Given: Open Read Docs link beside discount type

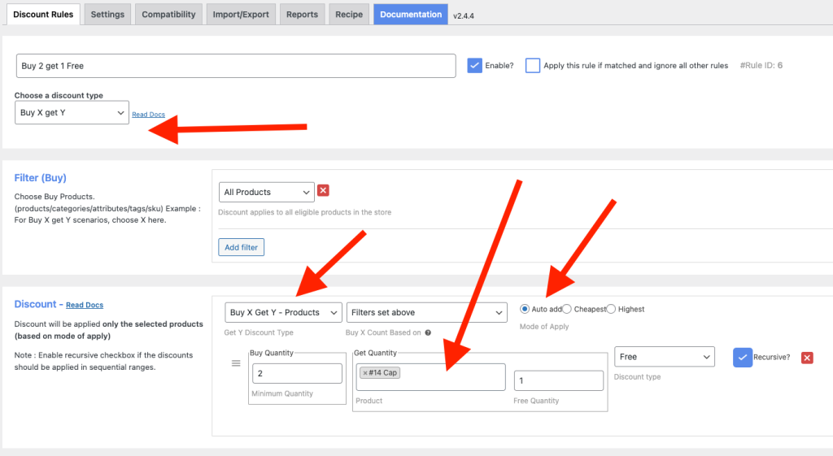Looking at the screenshot, I should 148,115.
